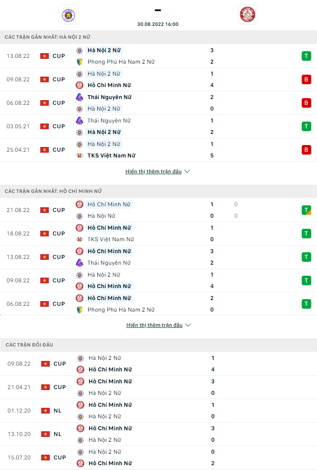Expand more Hồ Chí Minh Nữ matches chevron
The width and height of the screenshot is (317, 470).
click(188, 325)
